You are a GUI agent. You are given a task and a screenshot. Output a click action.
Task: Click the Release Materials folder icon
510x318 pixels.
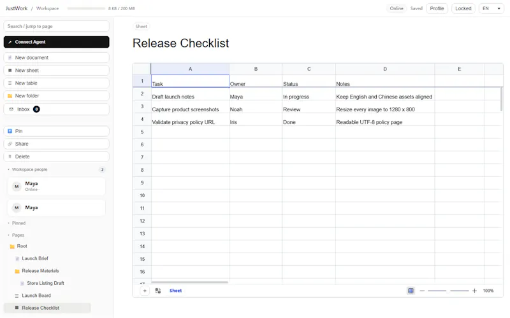(17, 272)
